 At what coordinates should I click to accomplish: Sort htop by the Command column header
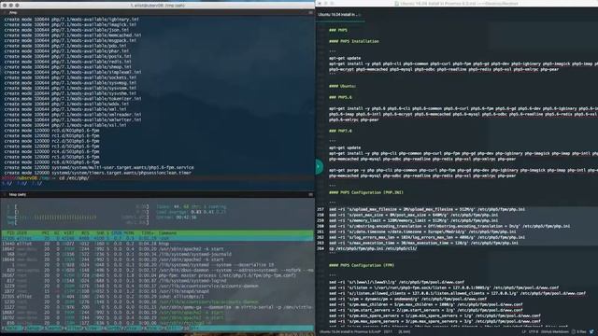click(x=167, y=232)
